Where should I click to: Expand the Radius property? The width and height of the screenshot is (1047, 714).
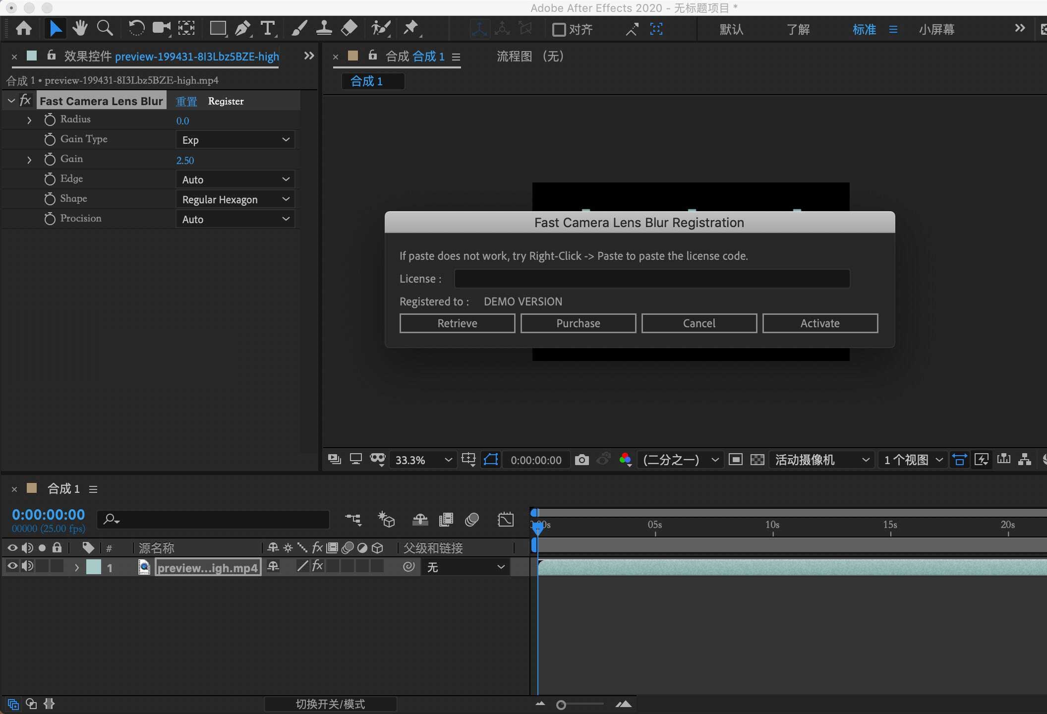pyautogui.click(x=29, y=120)
